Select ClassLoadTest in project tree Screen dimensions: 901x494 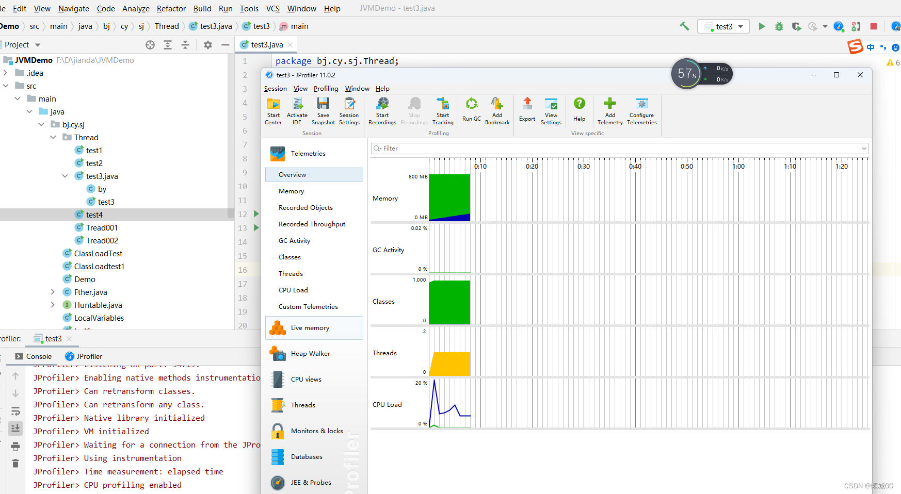point(98,254)
